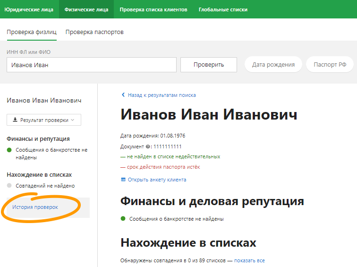Screen dimensions: 357x267
Task: Switch to the Проверка паспортов tab
Action: 94,32
